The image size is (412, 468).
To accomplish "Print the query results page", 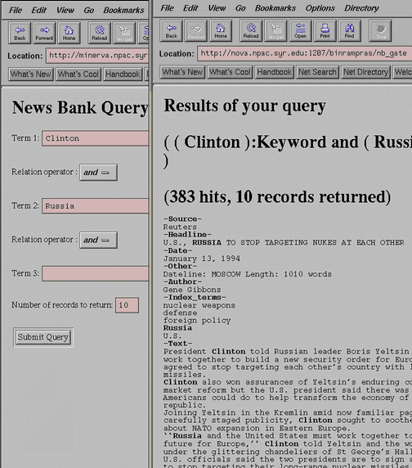I will click(325, 30).
